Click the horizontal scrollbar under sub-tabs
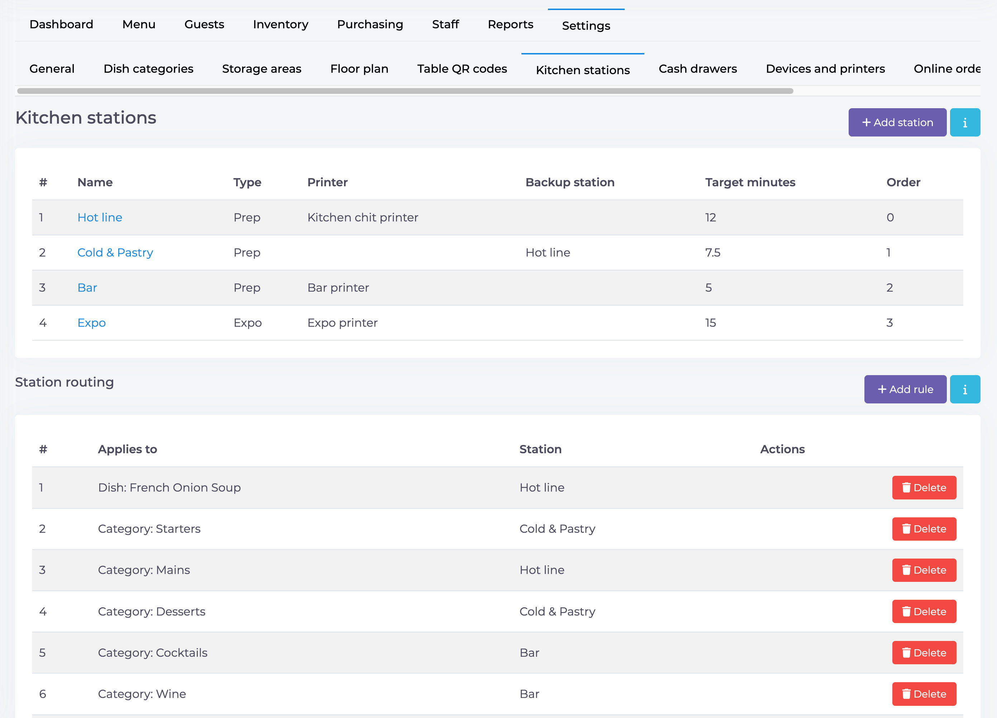 pos(405,91)
